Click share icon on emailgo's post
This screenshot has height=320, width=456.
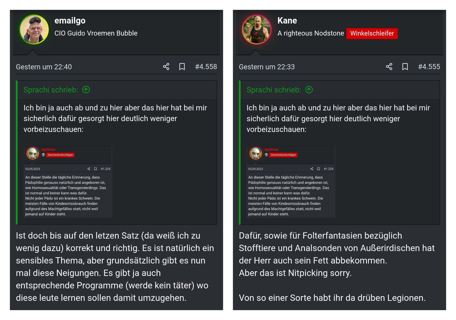pos(166,67)
